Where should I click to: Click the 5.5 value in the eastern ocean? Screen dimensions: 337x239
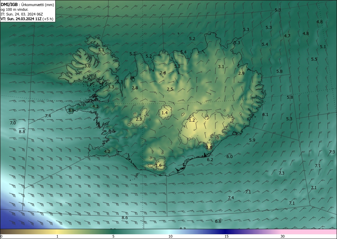314,59
